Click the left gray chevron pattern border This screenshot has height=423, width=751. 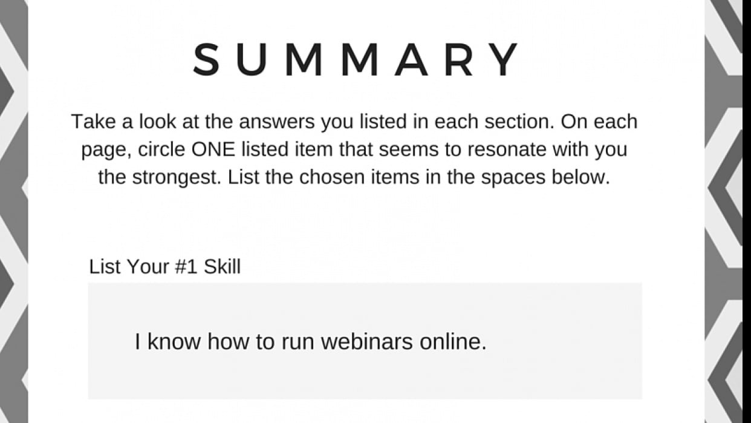(x=14, y=211)
